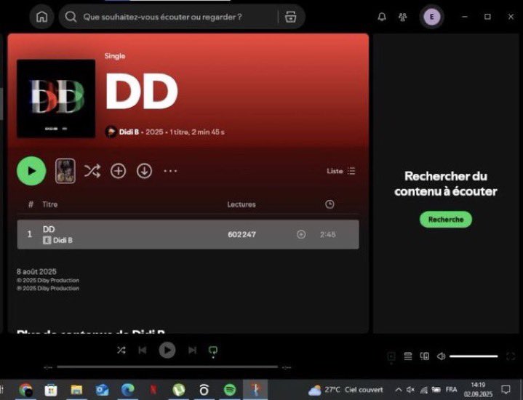Open the FRA language selector

tap(451, 390)
